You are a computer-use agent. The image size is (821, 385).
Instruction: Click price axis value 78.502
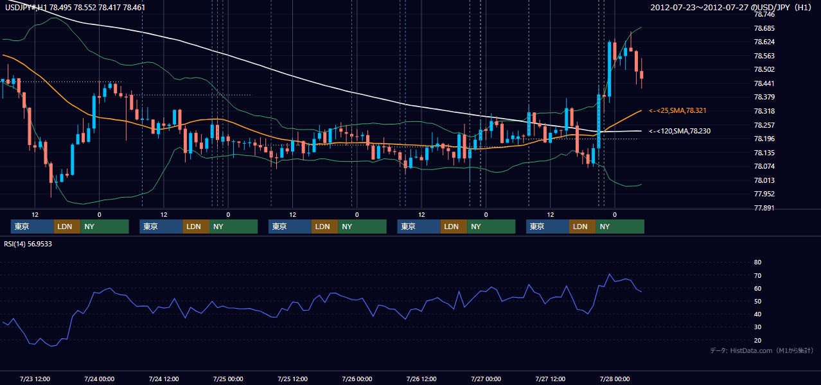pos(764,69)
